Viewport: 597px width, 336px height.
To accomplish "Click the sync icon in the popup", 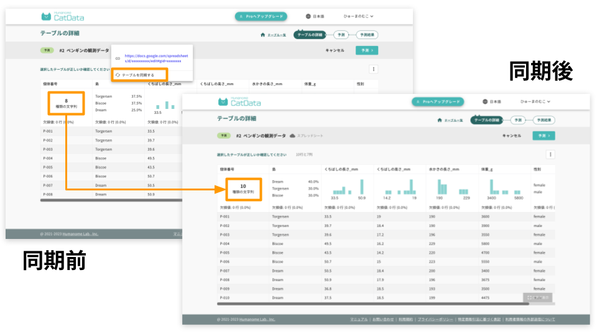I will [x=118, y=75].
